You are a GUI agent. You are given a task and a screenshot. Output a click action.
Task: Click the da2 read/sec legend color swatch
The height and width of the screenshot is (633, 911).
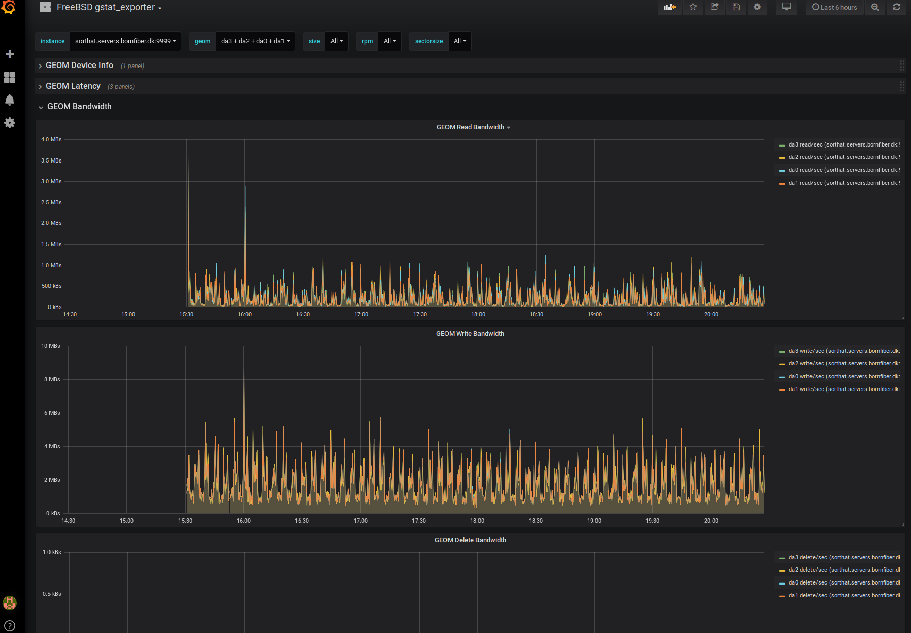coord(782,158)
